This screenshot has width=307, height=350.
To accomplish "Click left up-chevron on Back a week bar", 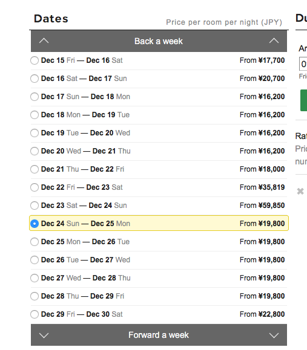I will tap(44, 41).
